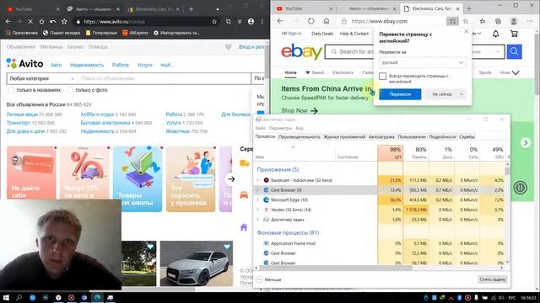Open the eBay shopping cart
Viewport: 540px width, 303px height.
coord(514,34)
